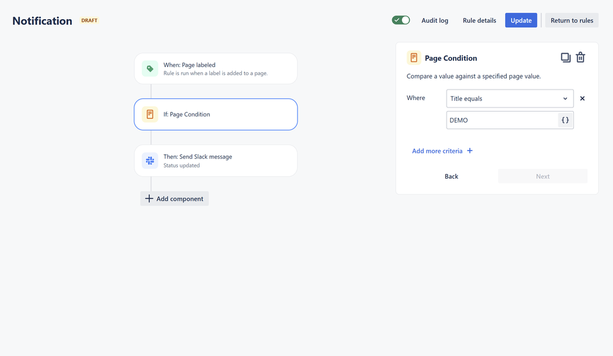Remove the criteria with the X icon

coord(582,99)
